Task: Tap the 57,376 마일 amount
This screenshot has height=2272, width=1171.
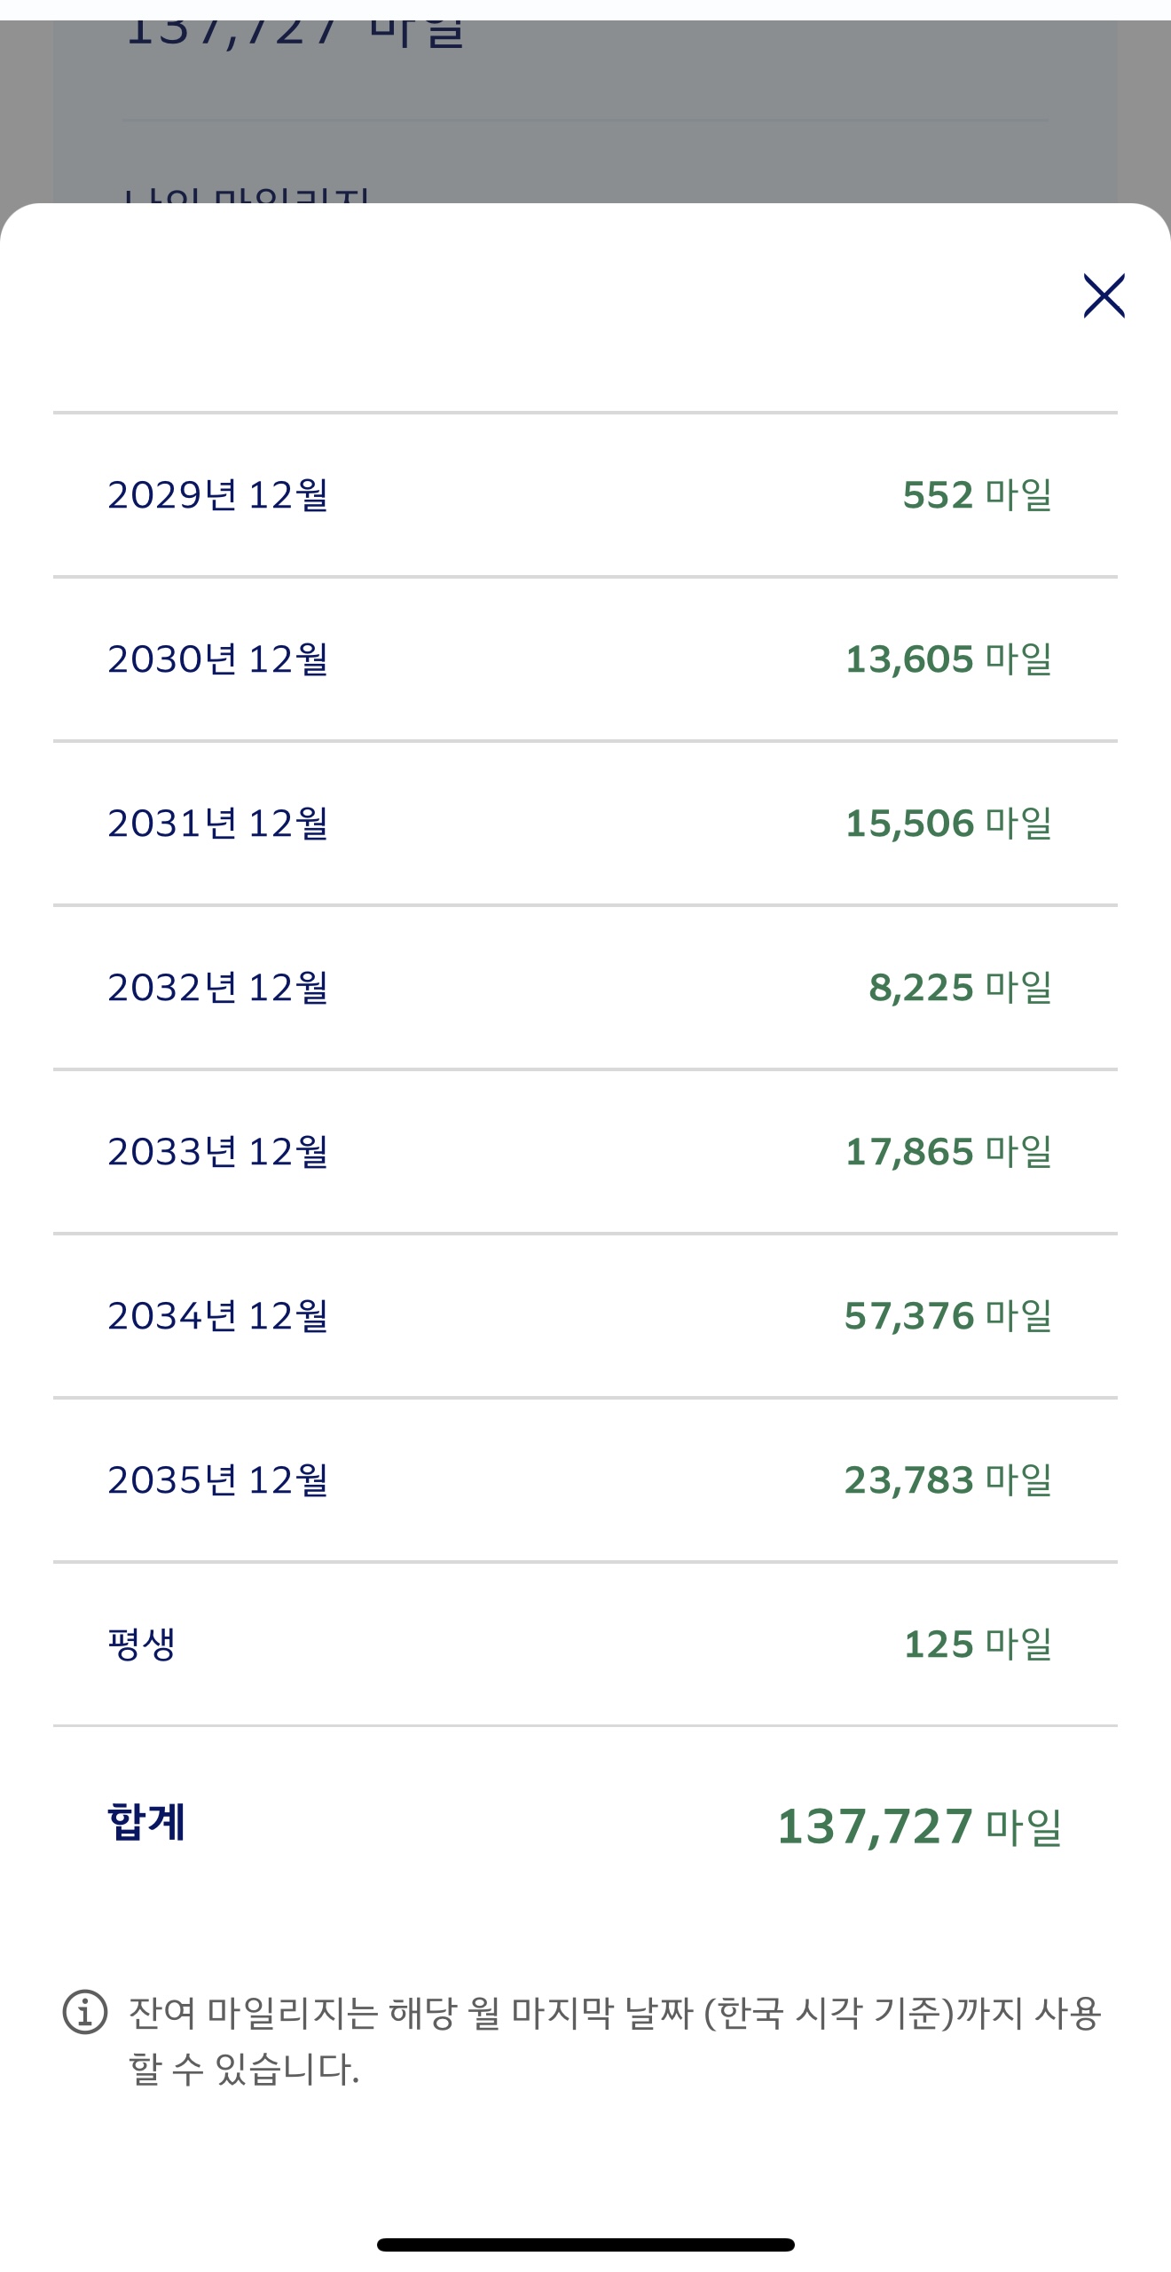Action: pos(948,1316)
